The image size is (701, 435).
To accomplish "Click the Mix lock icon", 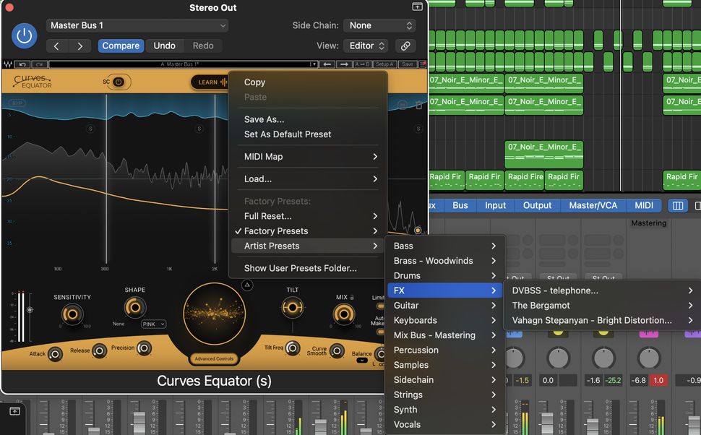I will (353, 297).
